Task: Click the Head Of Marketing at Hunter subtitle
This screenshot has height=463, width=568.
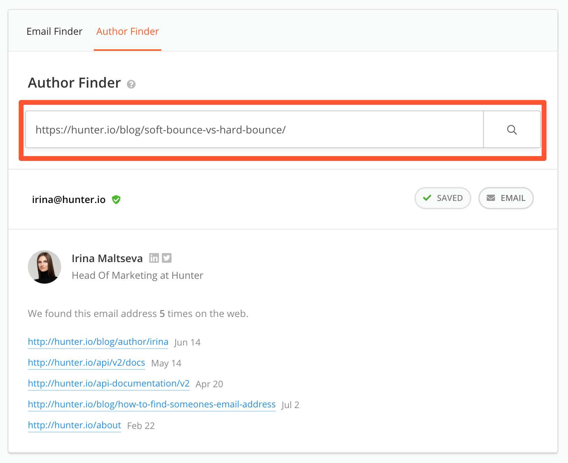Action: 137,275
